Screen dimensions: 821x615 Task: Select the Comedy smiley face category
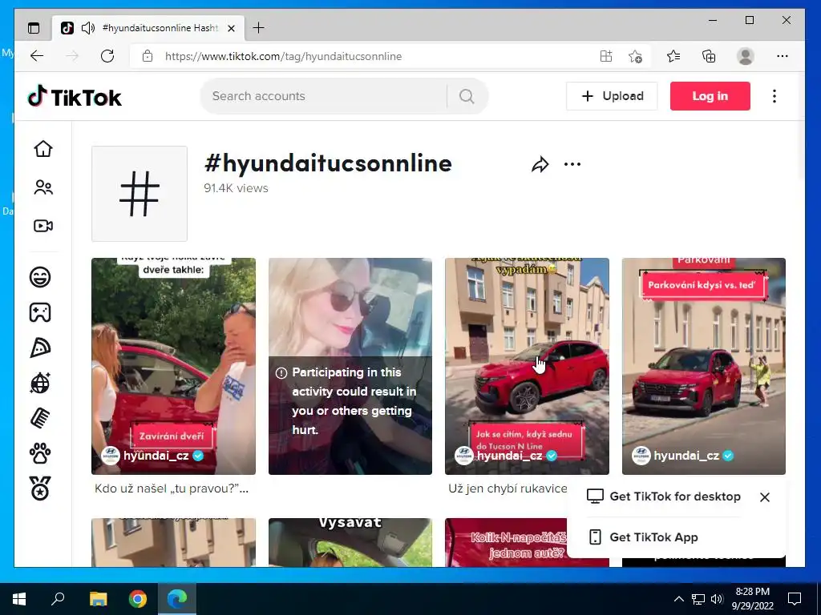point(40,276)
